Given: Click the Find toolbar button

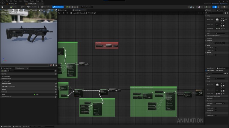Looking at the screenshot, I should click(23, 7).
